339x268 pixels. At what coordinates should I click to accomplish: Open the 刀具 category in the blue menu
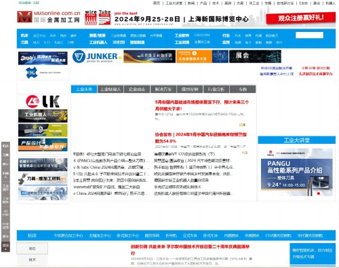(x=24, y=42)
